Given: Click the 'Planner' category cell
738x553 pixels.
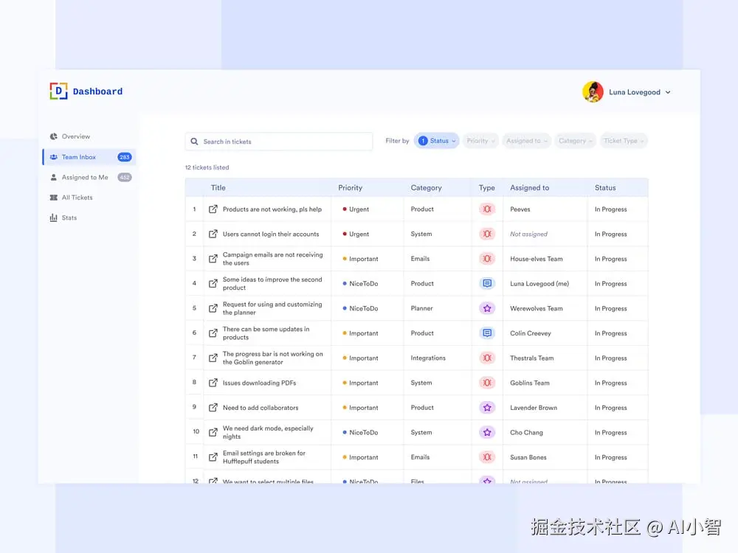Looking at the screenshot, I should click(x=421, y=308).
